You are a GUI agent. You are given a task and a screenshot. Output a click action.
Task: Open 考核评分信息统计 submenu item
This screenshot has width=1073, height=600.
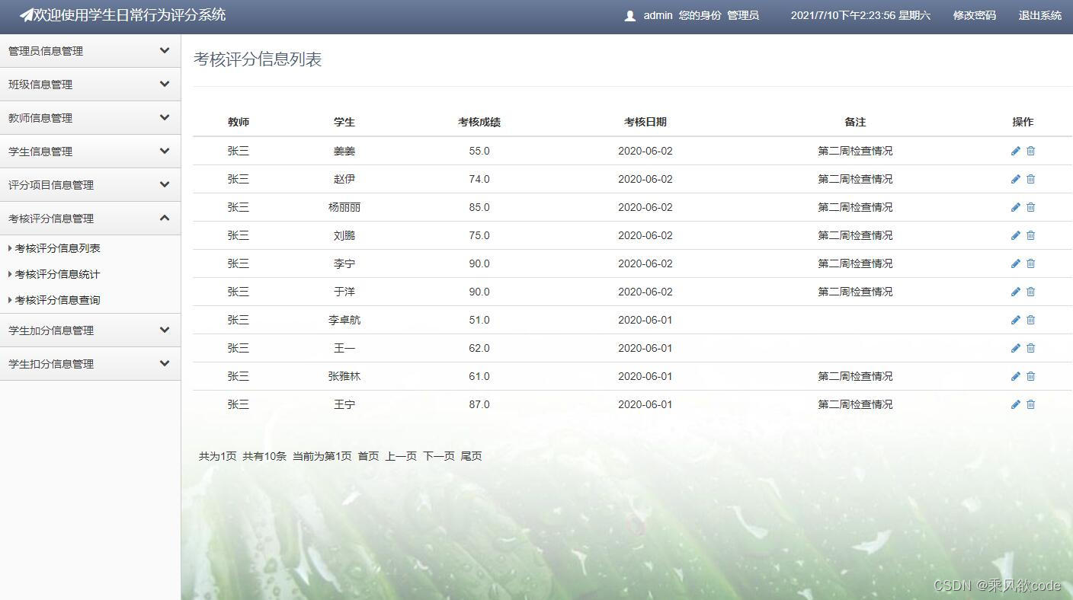coord(58,274)
